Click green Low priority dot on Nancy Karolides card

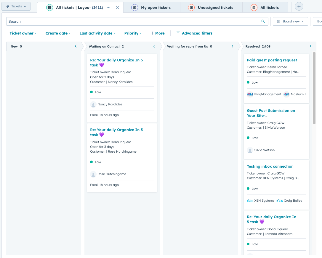tap(91, 92)
